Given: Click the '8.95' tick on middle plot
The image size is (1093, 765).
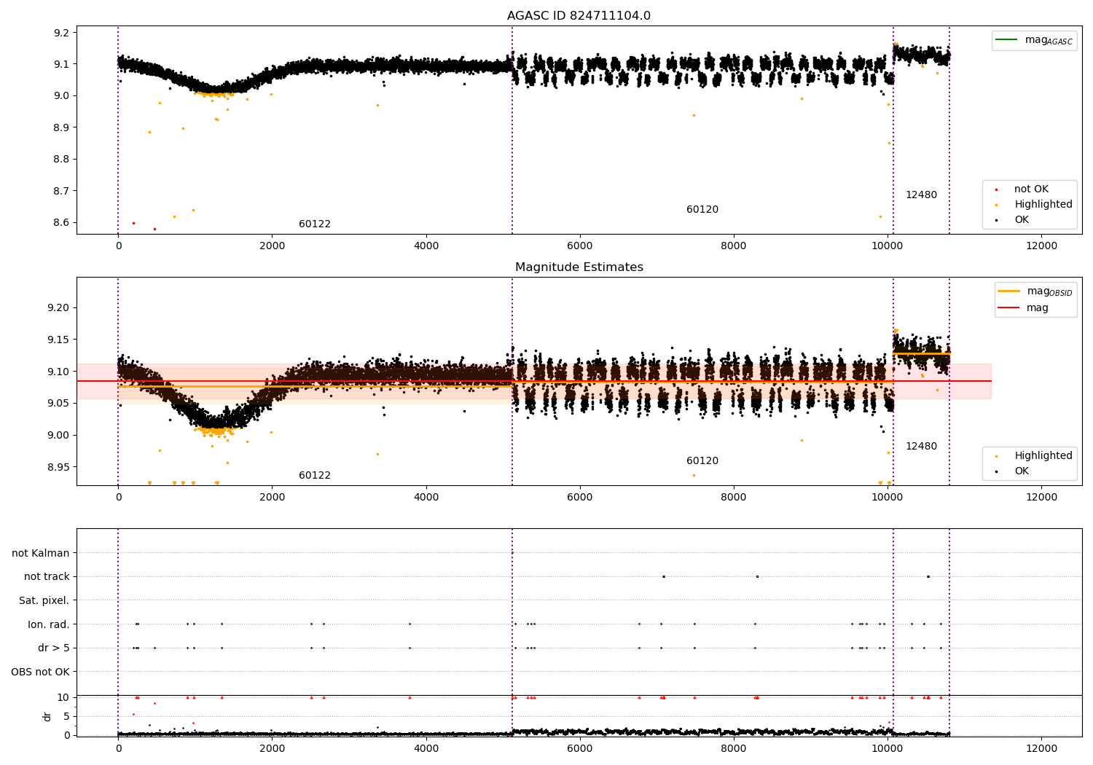Looking at the screenshot, I should click(x=58, y=467).
